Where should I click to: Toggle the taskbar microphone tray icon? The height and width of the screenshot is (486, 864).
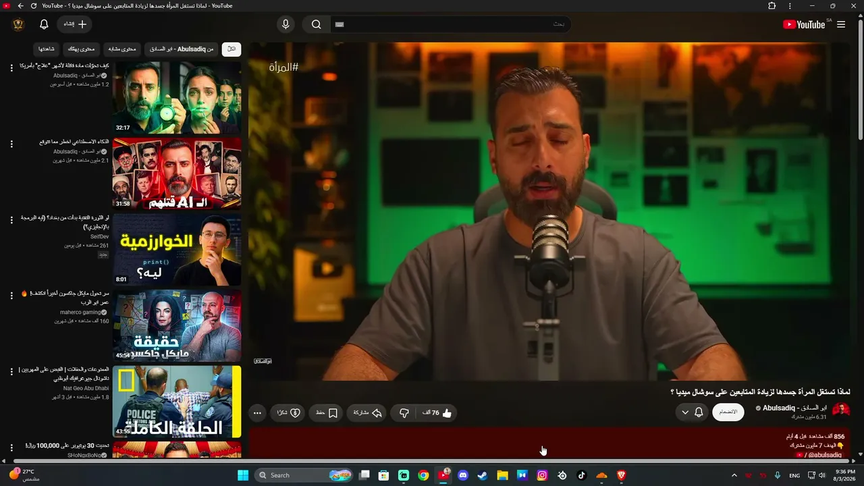pyautogui.click(x=778, y=475)
